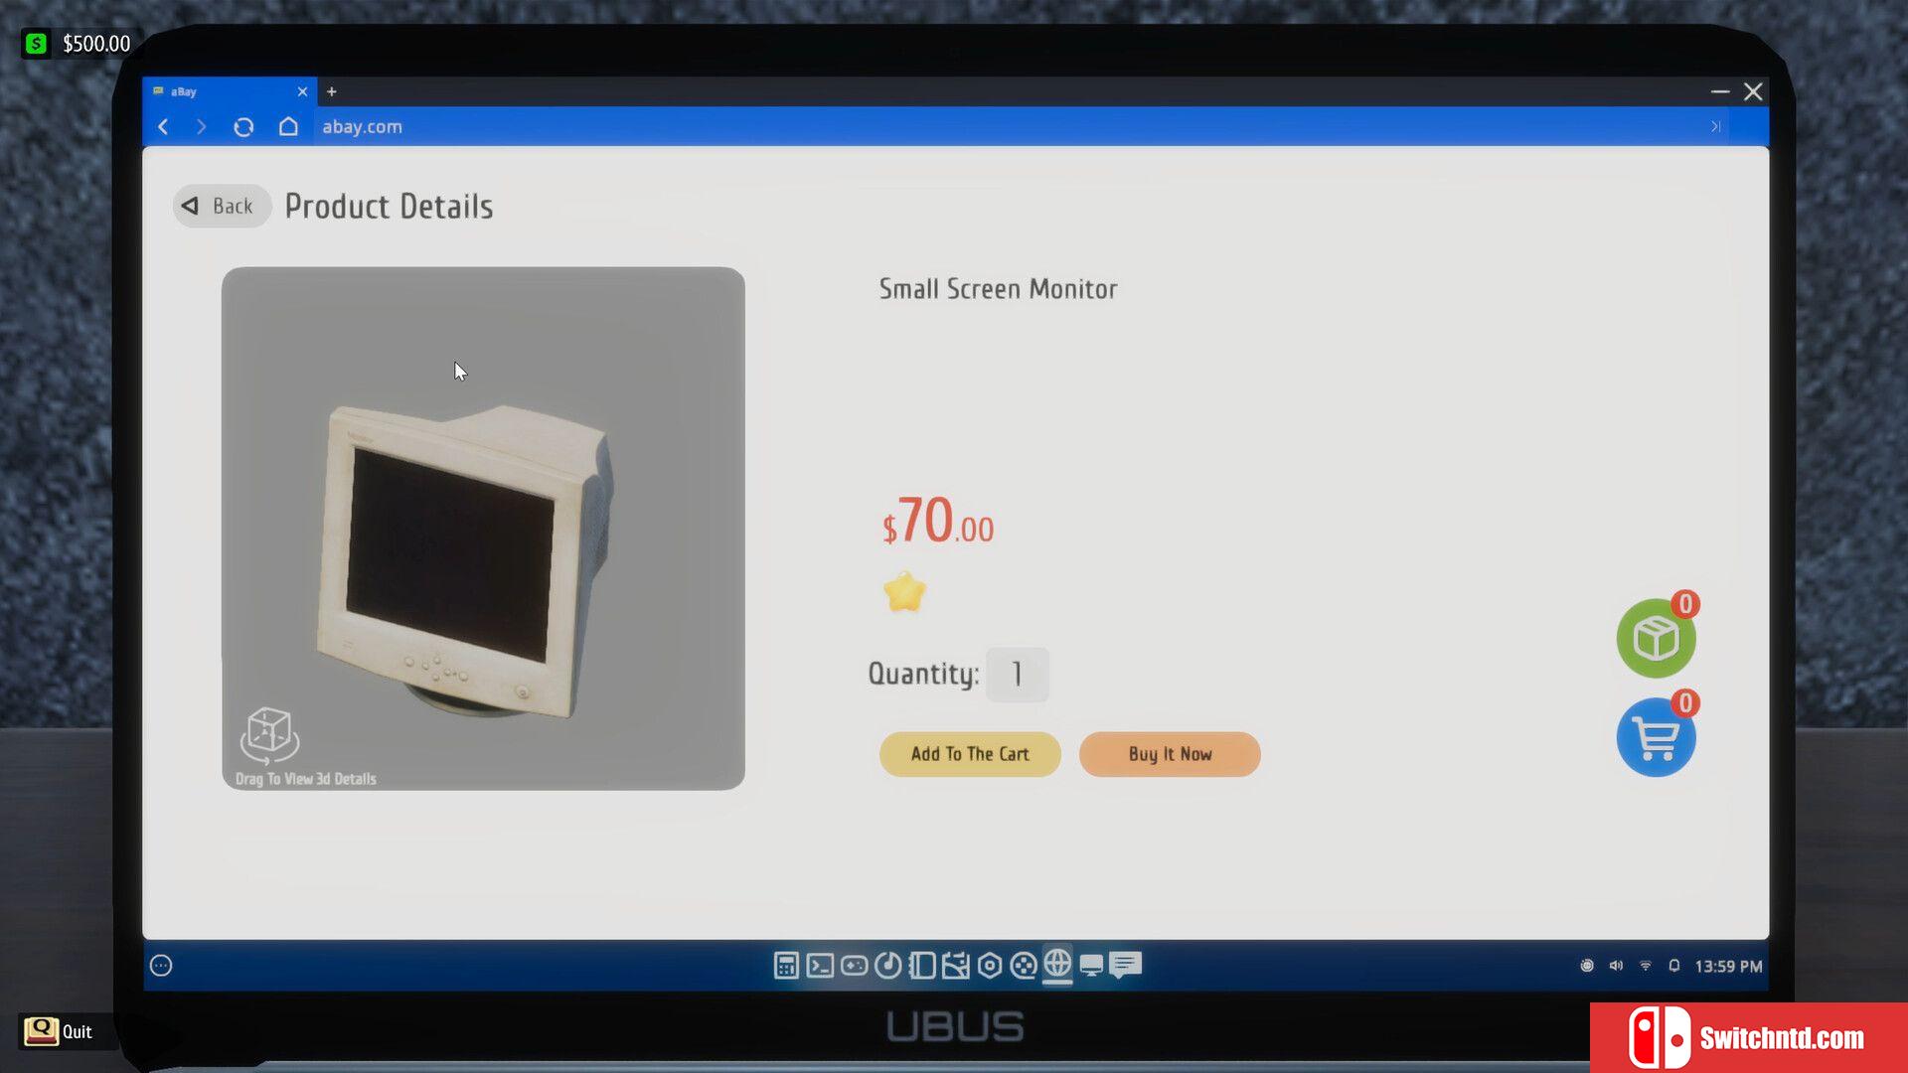Select the Add To The Cart button

pyautogui.click(x=970, y=753)
